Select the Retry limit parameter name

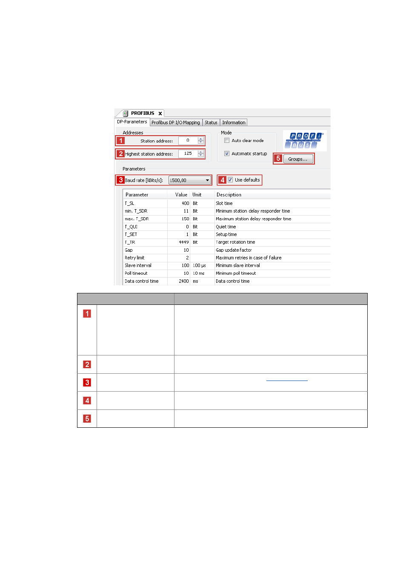pos(134,258)
